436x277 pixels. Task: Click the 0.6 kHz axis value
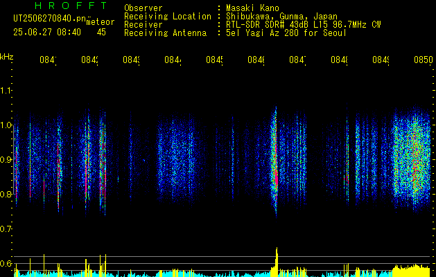pos(6,263)
